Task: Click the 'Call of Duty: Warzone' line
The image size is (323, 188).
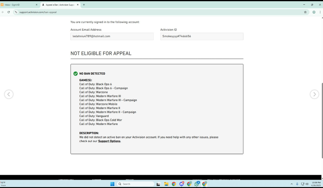Action: coord(94,92)
